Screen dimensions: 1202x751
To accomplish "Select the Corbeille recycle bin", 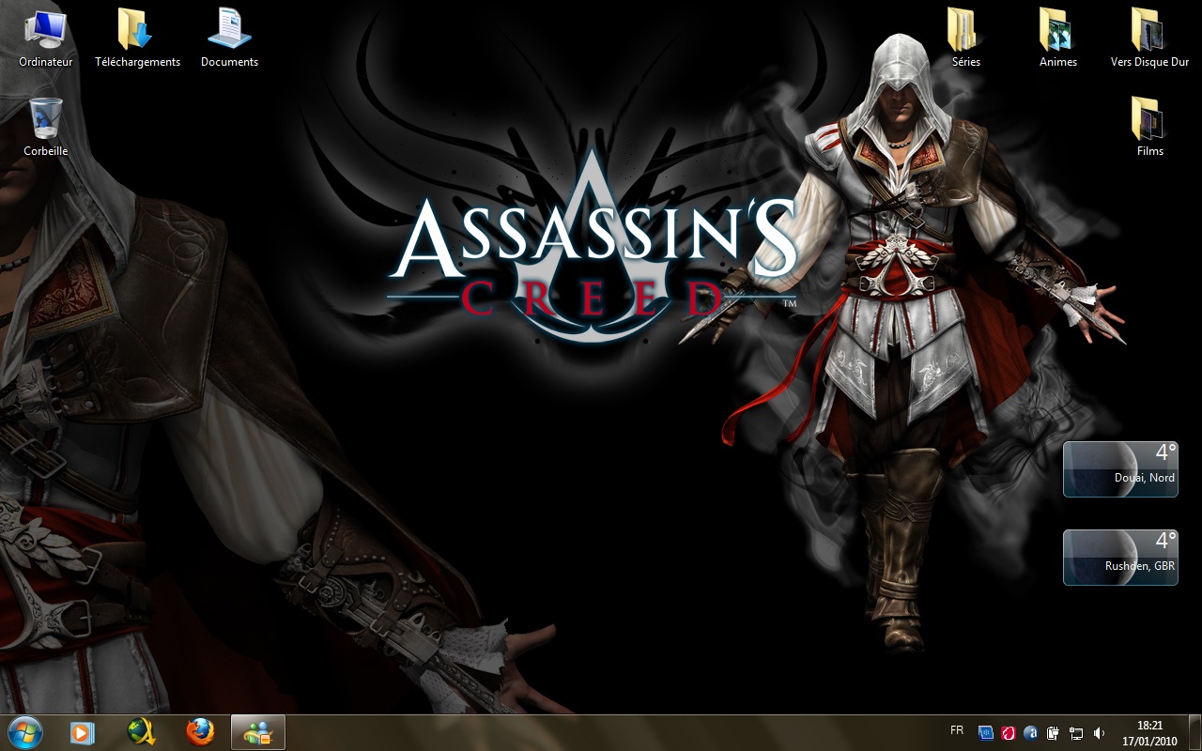I will (45, 127).
